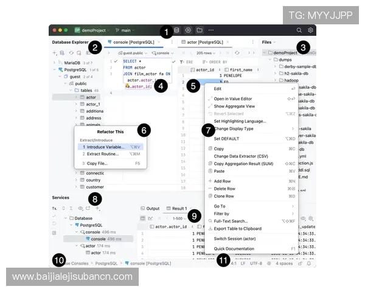
Task: Select the actor table in tree
Action: [x=91, y=97]
